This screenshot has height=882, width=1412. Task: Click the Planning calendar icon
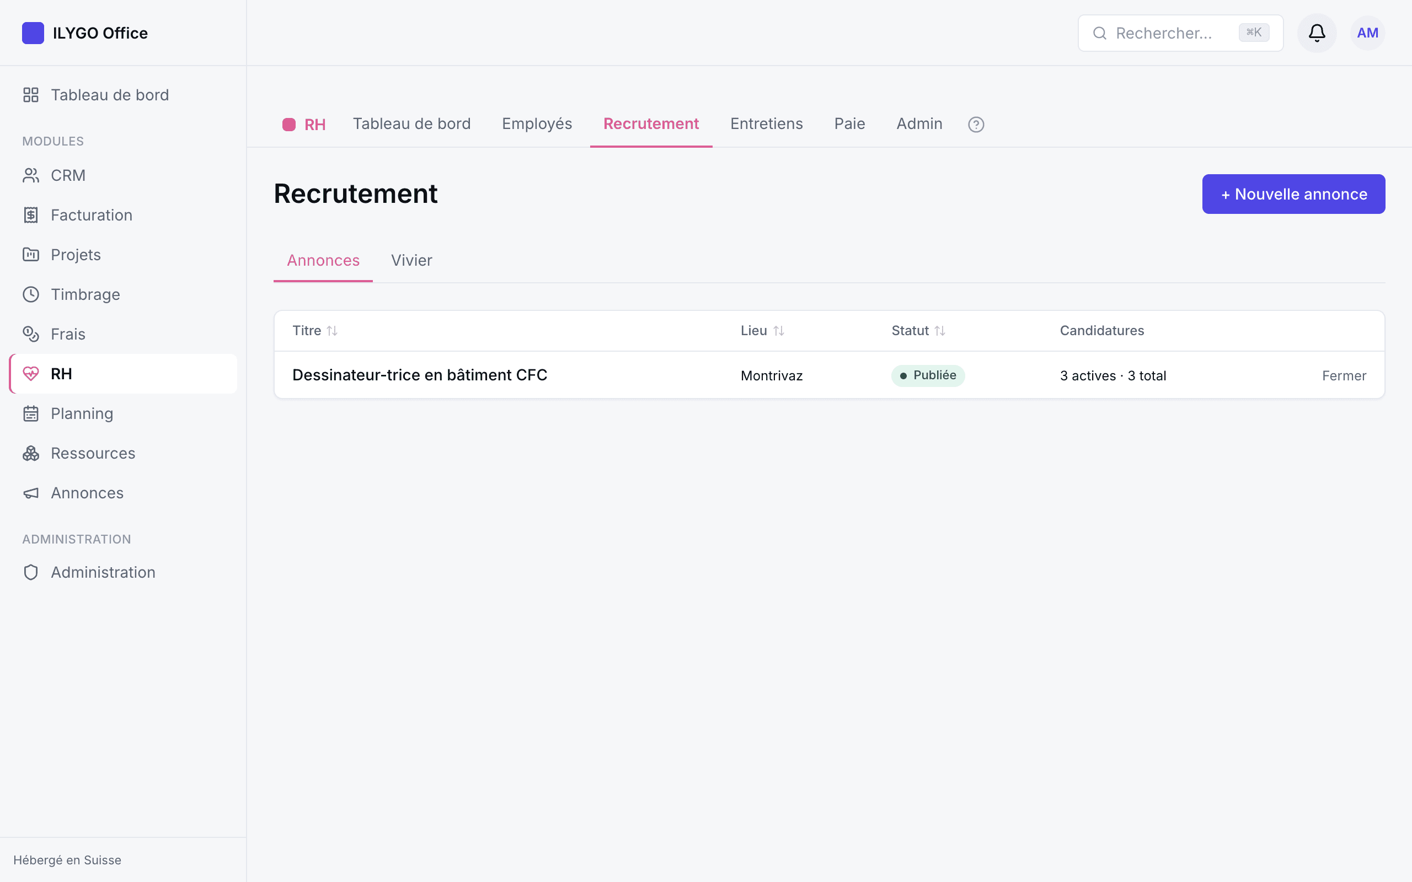pos(31,413)
